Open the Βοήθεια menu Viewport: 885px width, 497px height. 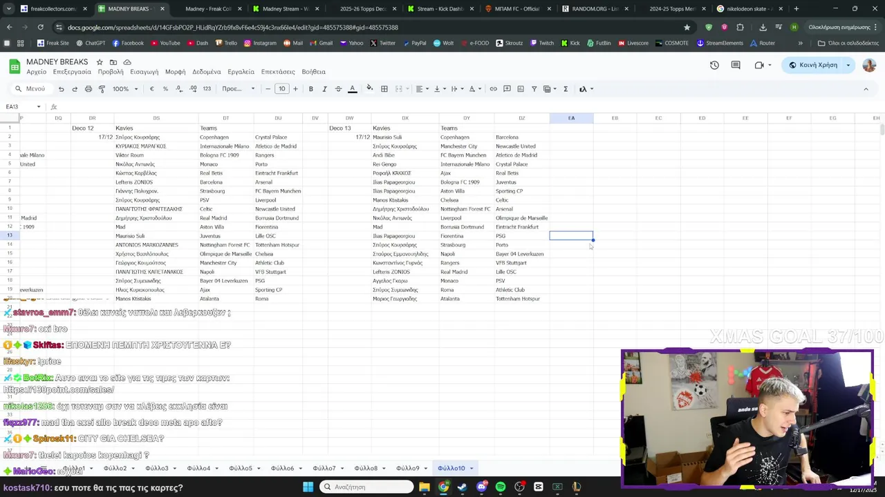coord(313,72)
